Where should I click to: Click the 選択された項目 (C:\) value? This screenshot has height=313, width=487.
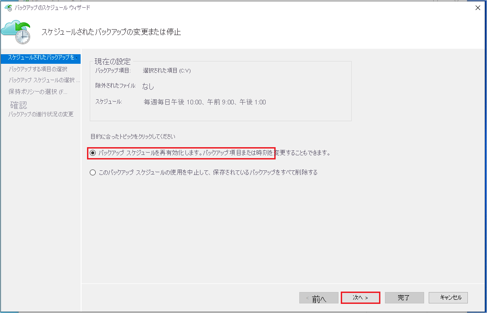(x=167, y=71)
